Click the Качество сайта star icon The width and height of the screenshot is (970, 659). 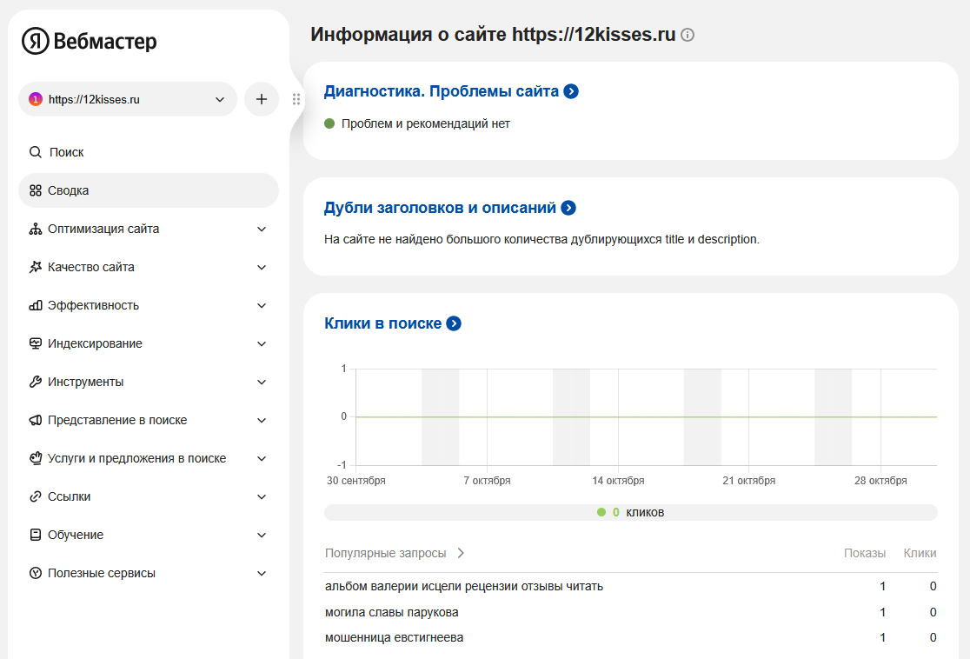pyautogui.click(x=36, y=267)
